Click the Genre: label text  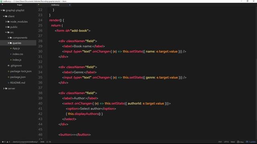79,72
